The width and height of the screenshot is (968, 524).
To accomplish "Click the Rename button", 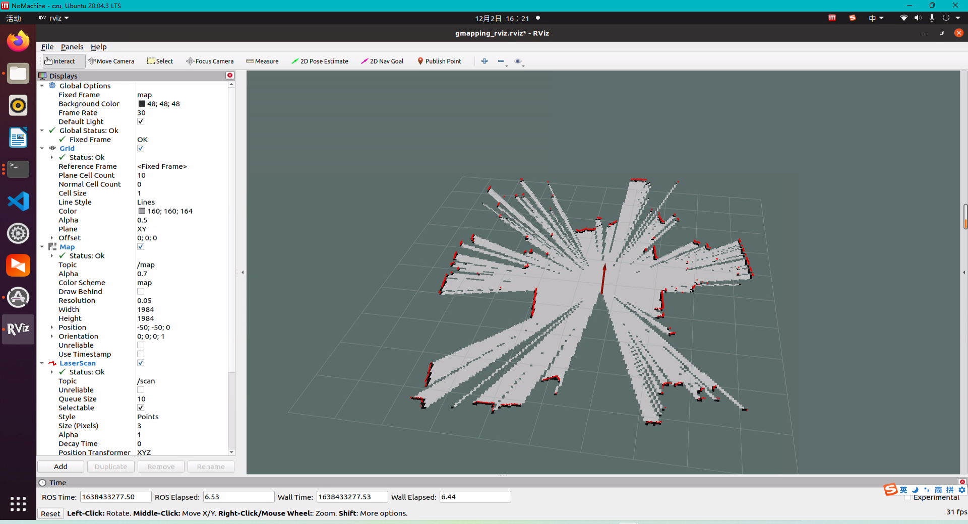I will tap(211, 467).
